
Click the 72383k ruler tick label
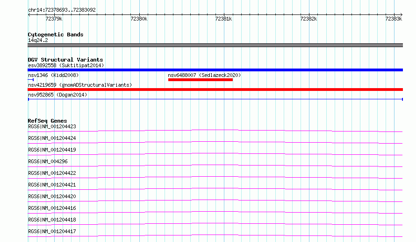394,19
